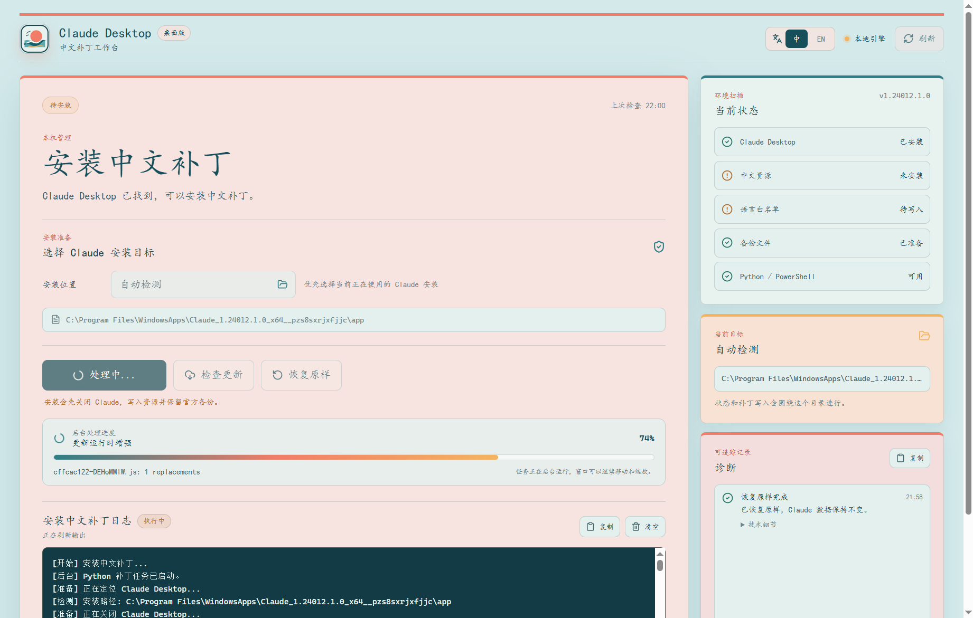973x618 pixels.
Task: Click 已安装 status for Claude Desktop
Action: pyautogui.click(x=911, y=142)
